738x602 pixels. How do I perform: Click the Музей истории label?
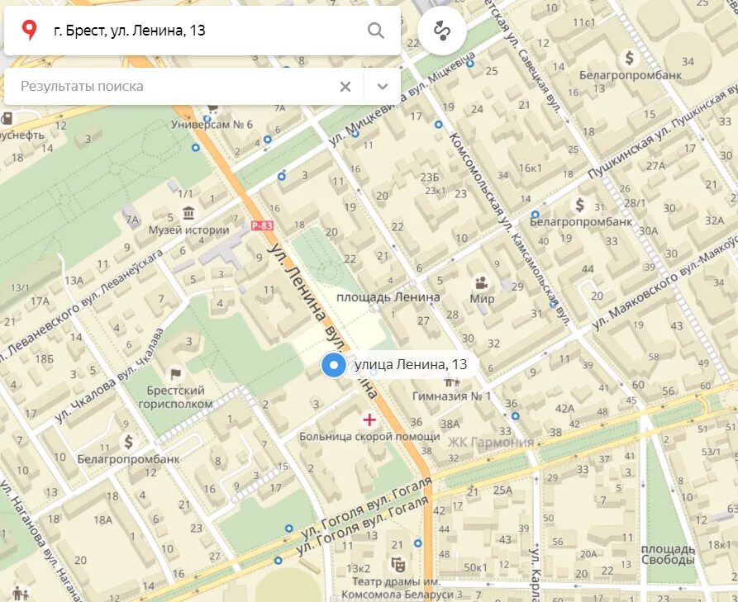188,230
